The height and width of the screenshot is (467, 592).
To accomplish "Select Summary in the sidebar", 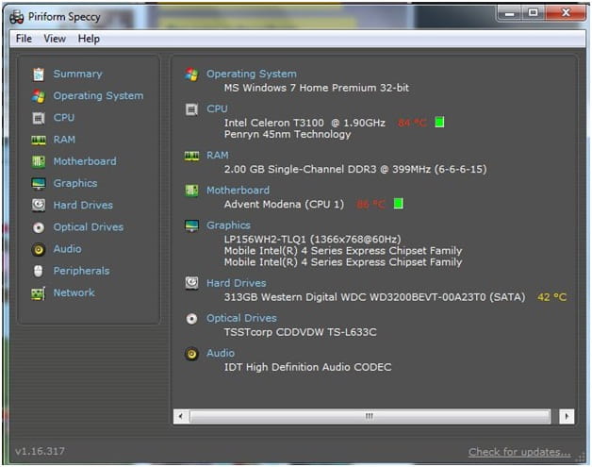I will pyautogui.click(x=78, y=74).
